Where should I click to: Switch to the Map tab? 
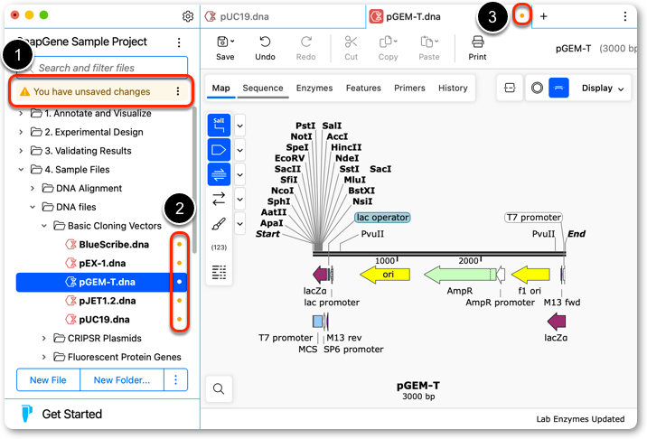[220, 88]
